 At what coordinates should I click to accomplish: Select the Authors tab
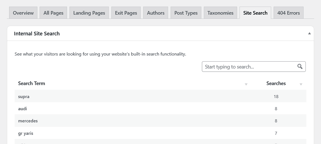pyautogui.click(x=156, y=13)
